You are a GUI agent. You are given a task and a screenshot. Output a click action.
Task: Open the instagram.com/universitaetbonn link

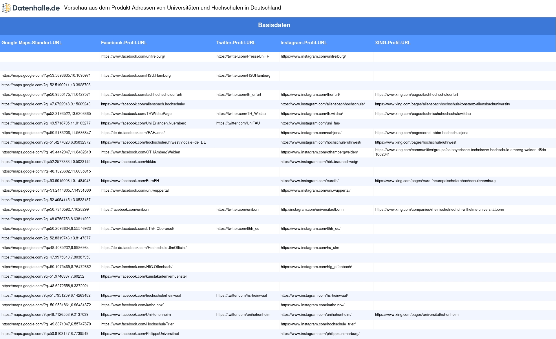[312, 210]
